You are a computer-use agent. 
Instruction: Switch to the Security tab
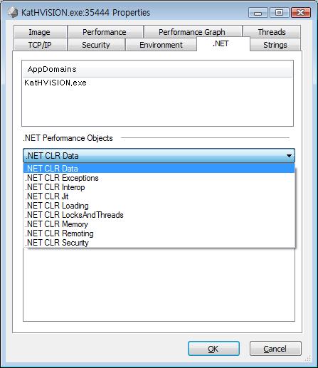(x=96, y=45)
